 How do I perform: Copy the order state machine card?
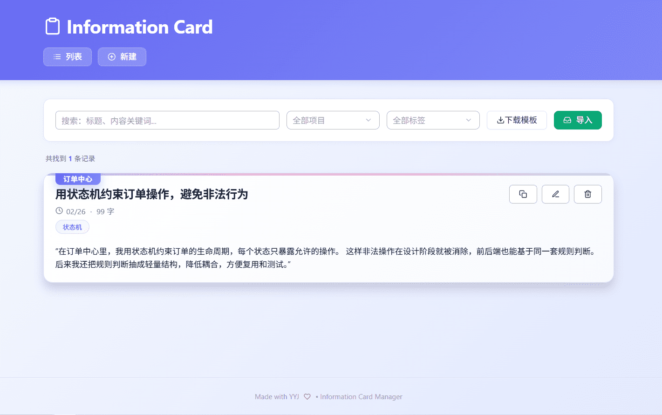pyautogui.click(x=523, y=194)
